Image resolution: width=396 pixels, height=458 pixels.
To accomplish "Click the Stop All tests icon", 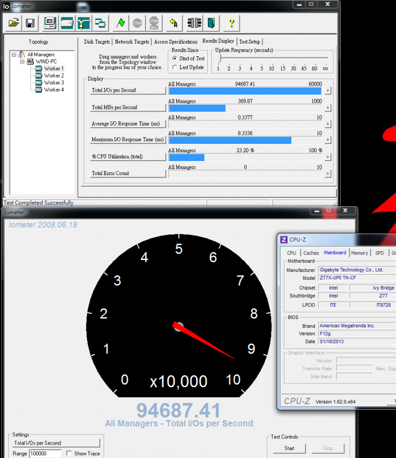I will (x=154, y=23).
